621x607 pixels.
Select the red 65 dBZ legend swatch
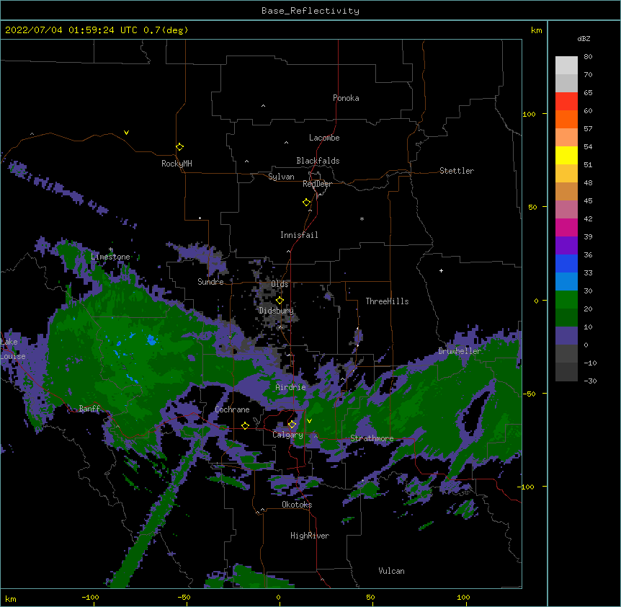tap(566, 102)
